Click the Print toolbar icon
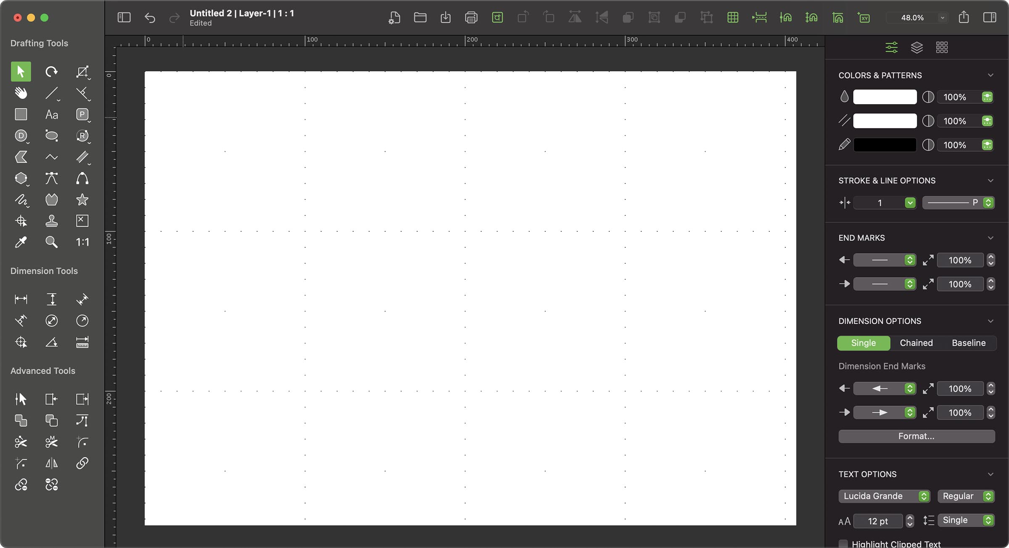 pyautogui.click(x=471, y=18)
